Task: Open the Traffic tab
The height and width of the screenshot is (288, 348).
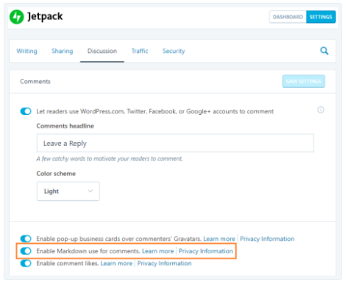Action: click(x=140, y=51)
